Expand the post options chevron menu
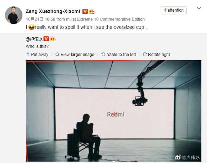The width and height of the screenshot is (207, 163). [199, 8]
